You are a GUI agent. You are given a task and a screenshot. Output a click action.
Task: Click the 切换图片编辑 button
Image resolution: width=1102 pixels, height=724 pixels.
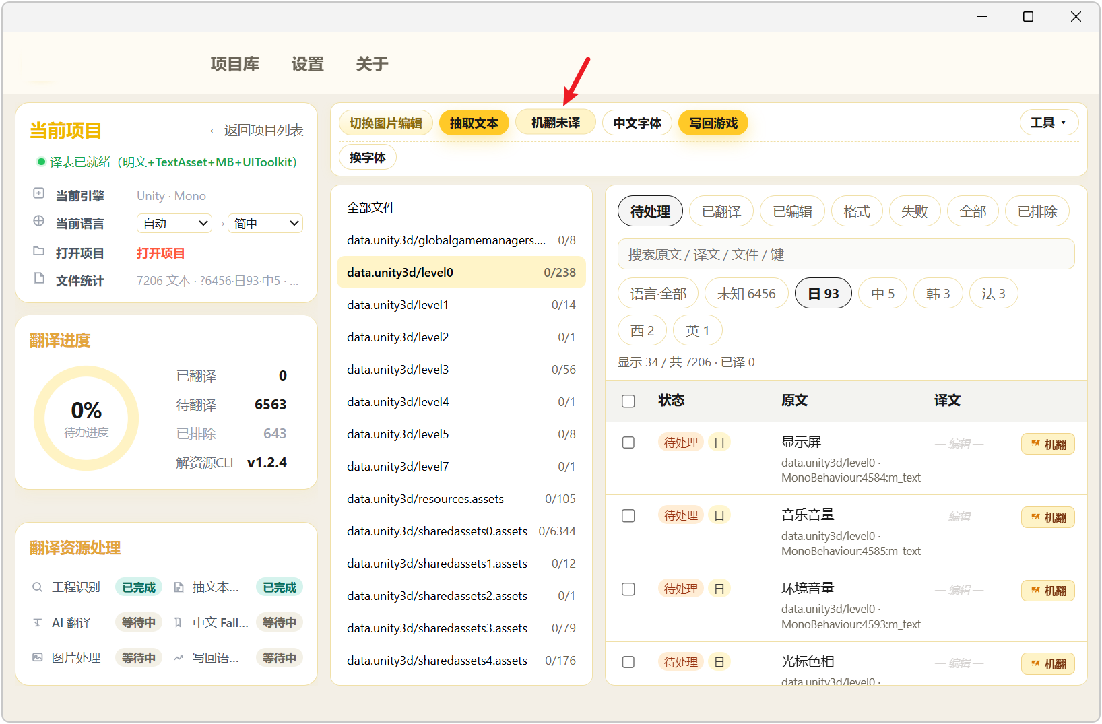click(x=385, y=123)
